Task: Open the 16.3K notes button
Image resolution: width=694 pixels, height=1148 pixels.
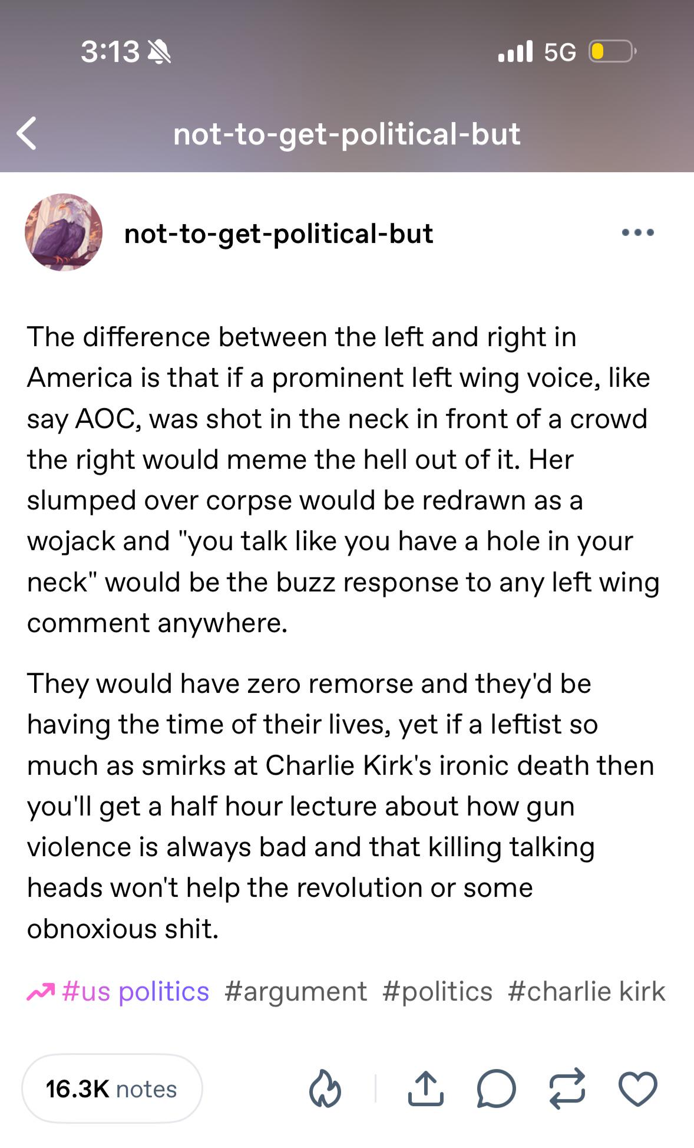Action: pos(112,1088)
